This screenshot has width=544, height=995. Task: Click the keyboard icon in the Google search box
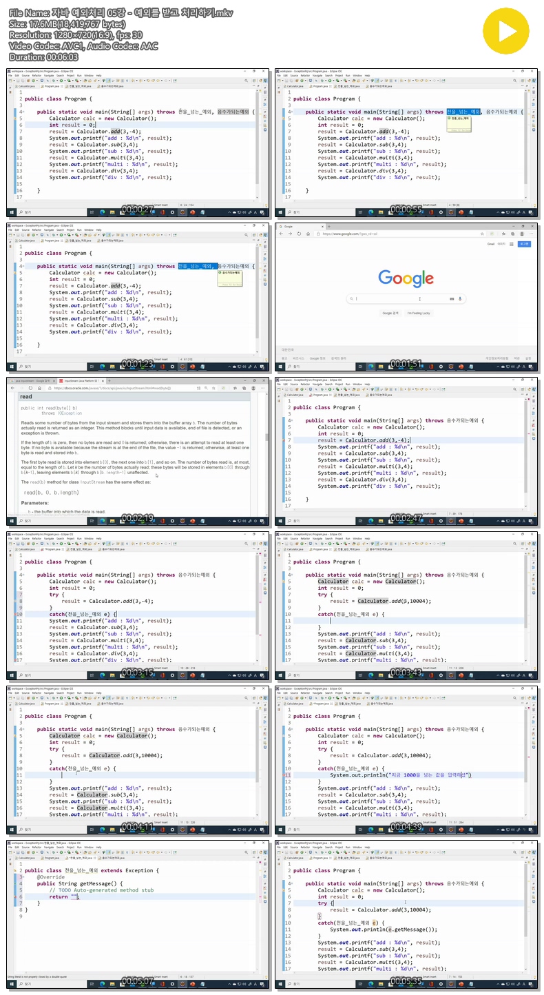452,299
